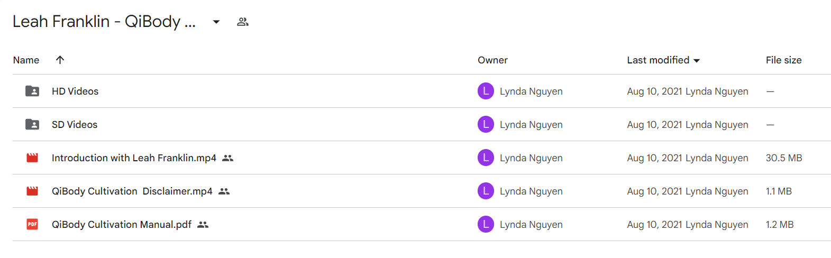Screen dimensions: 831x258
Task: Open the Last modified sort dropdown arrow
Action: (x=697, y=61)
